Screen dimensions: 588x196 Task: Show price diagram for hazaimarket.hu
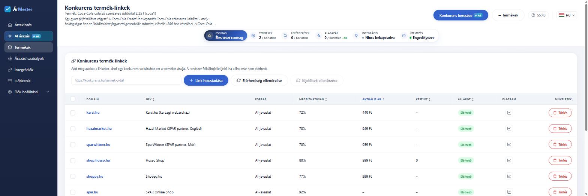509,129
